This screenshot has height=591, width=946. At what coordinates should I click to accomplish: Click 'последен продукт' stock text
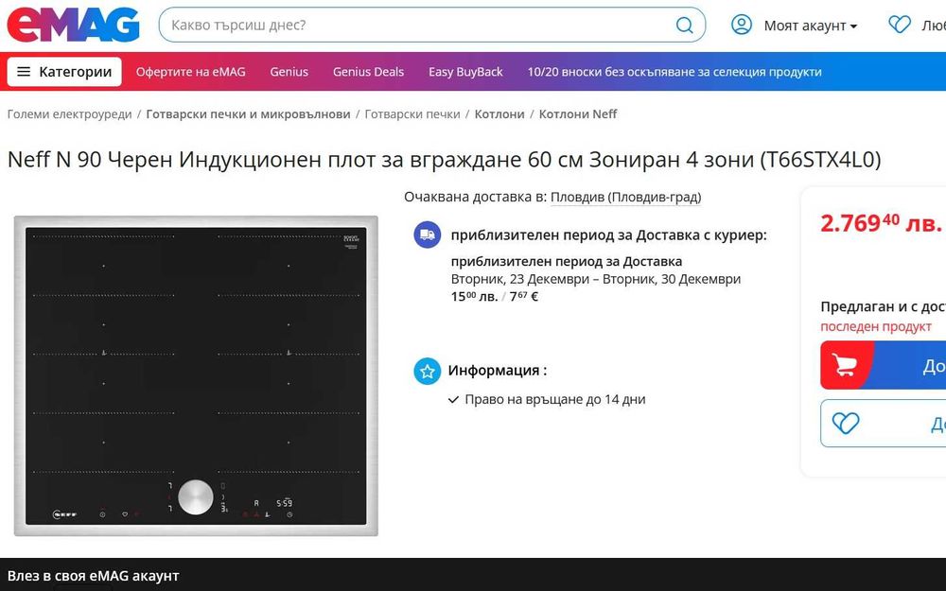[876, 326]
